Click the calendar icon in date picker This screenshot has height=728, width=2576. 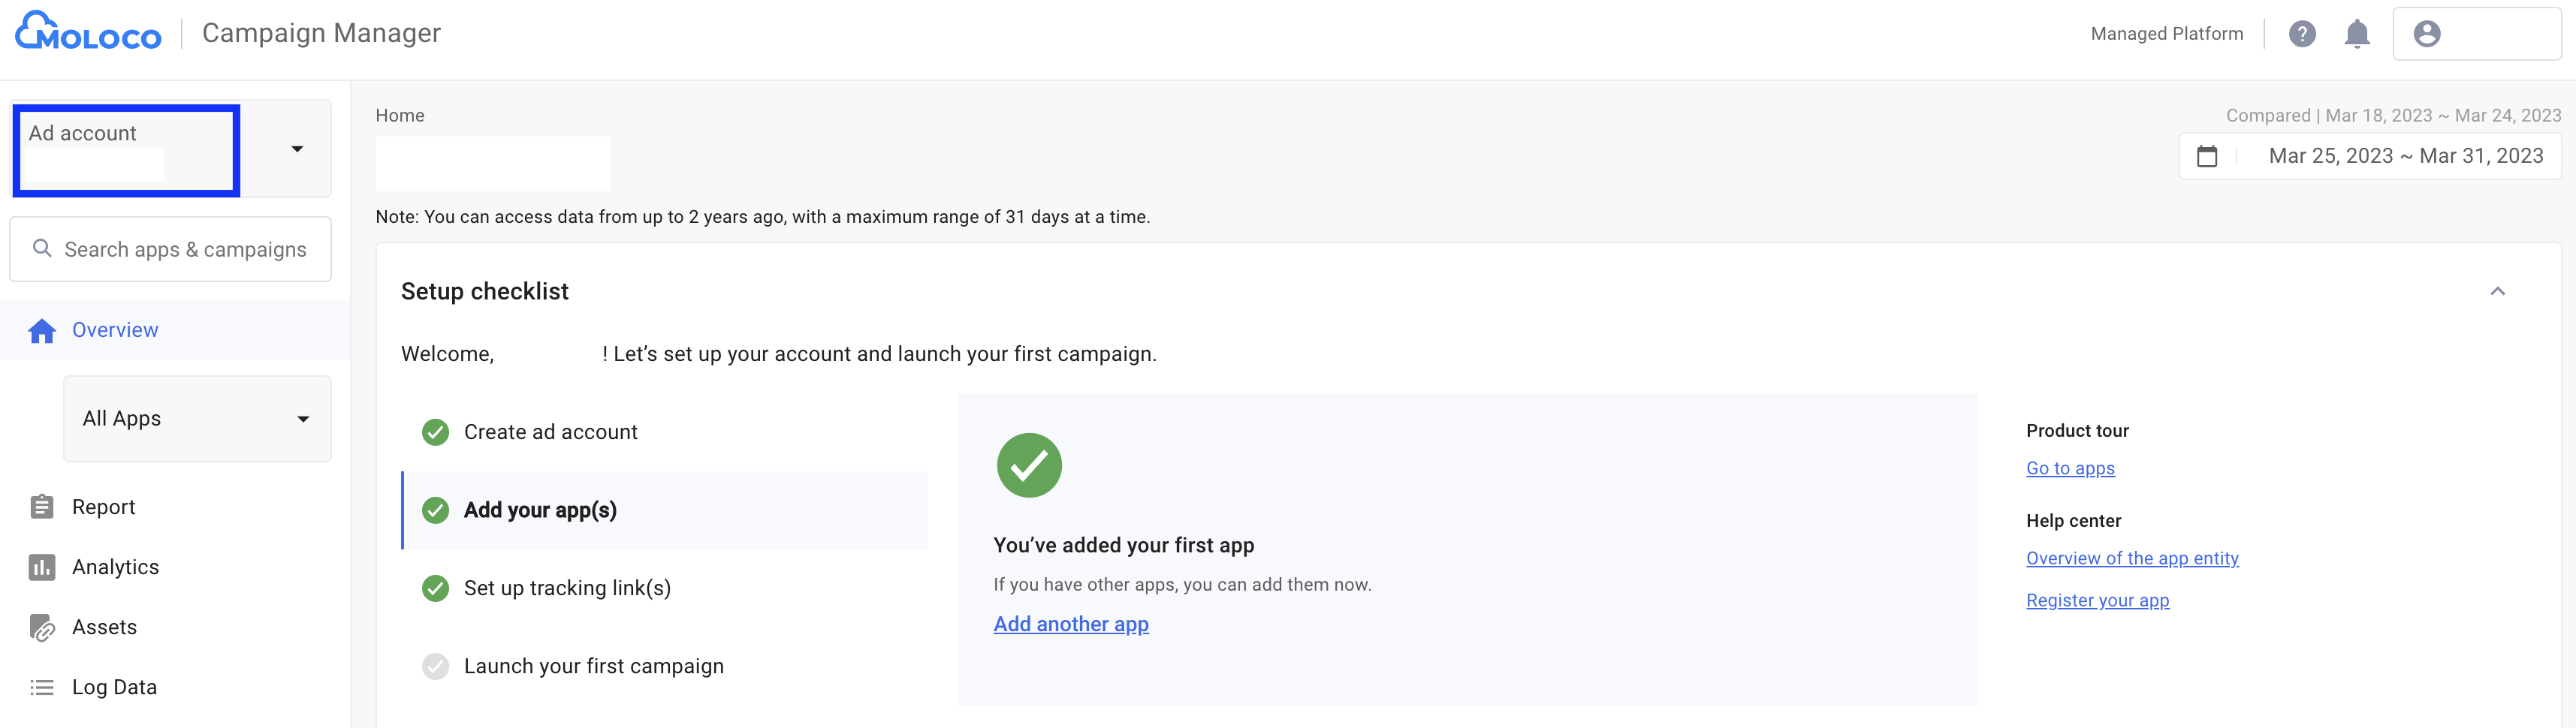pos(2207,157)
